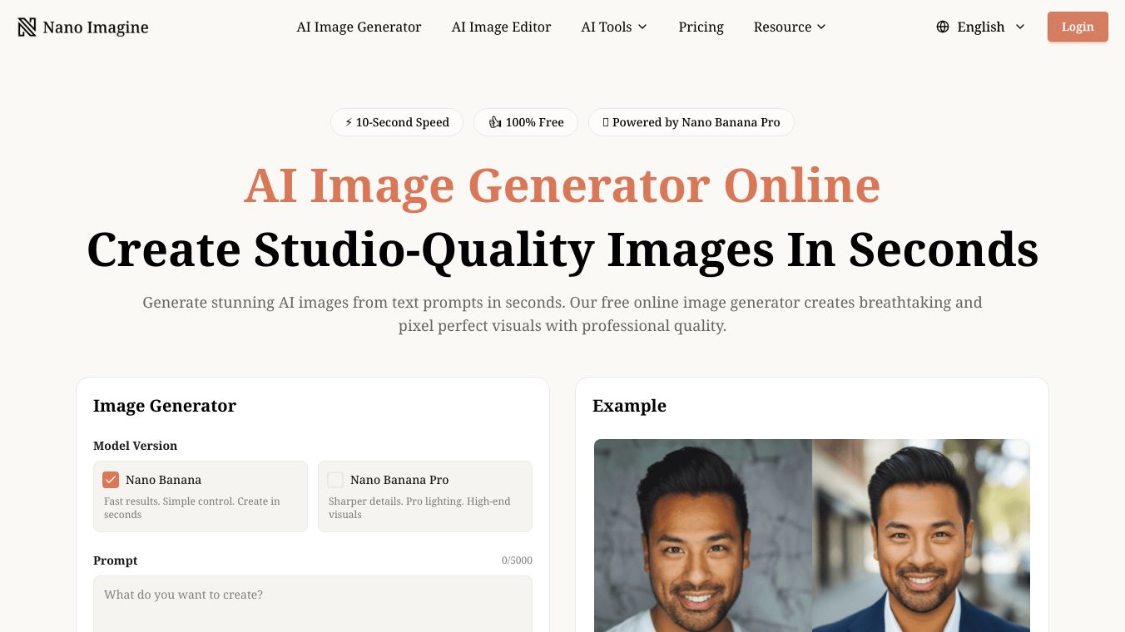Click the 10-Second Speed badge
Viewport: 1125px width, 632px height.
click(397, 122)
